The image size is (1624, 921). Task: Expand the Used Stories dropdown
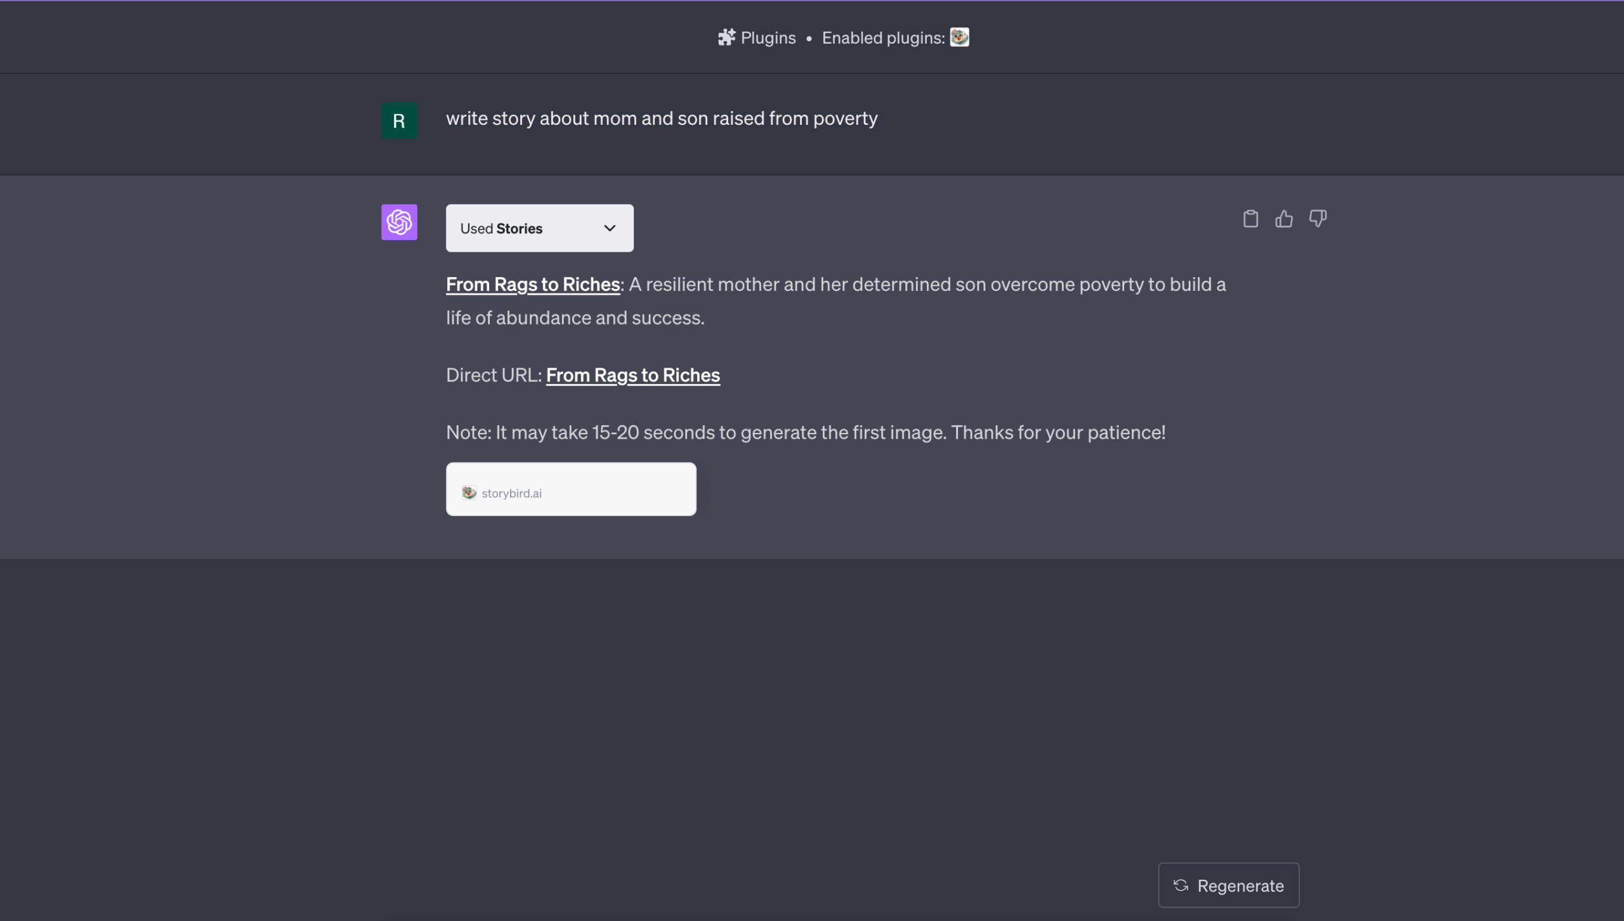[x=539, y=228]
